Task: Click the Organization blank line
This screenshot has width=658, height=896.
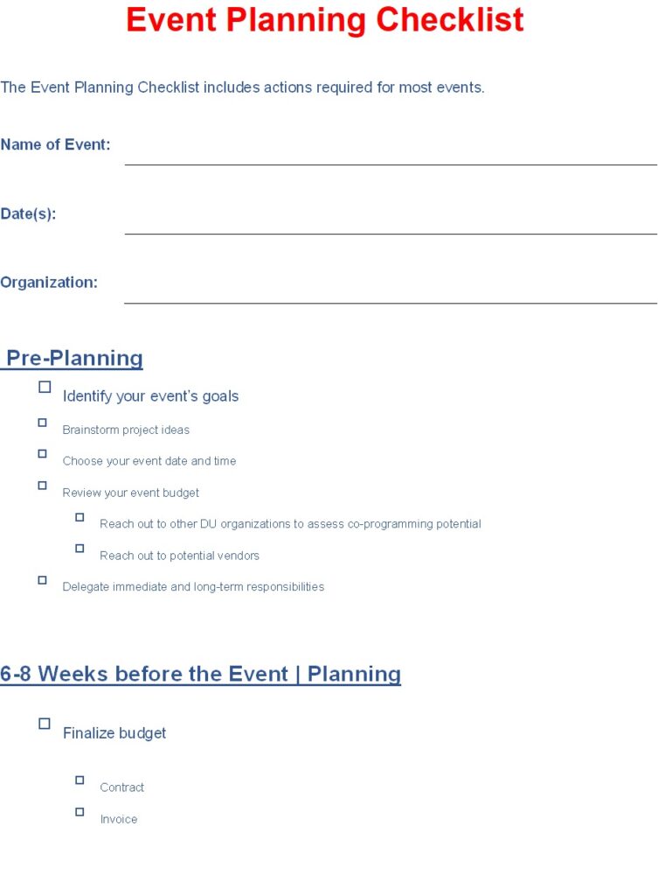Action: pos(391,302)
